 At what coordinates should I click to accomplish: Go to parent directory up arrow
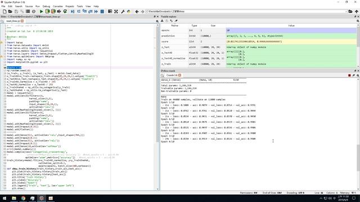point(356,11)
